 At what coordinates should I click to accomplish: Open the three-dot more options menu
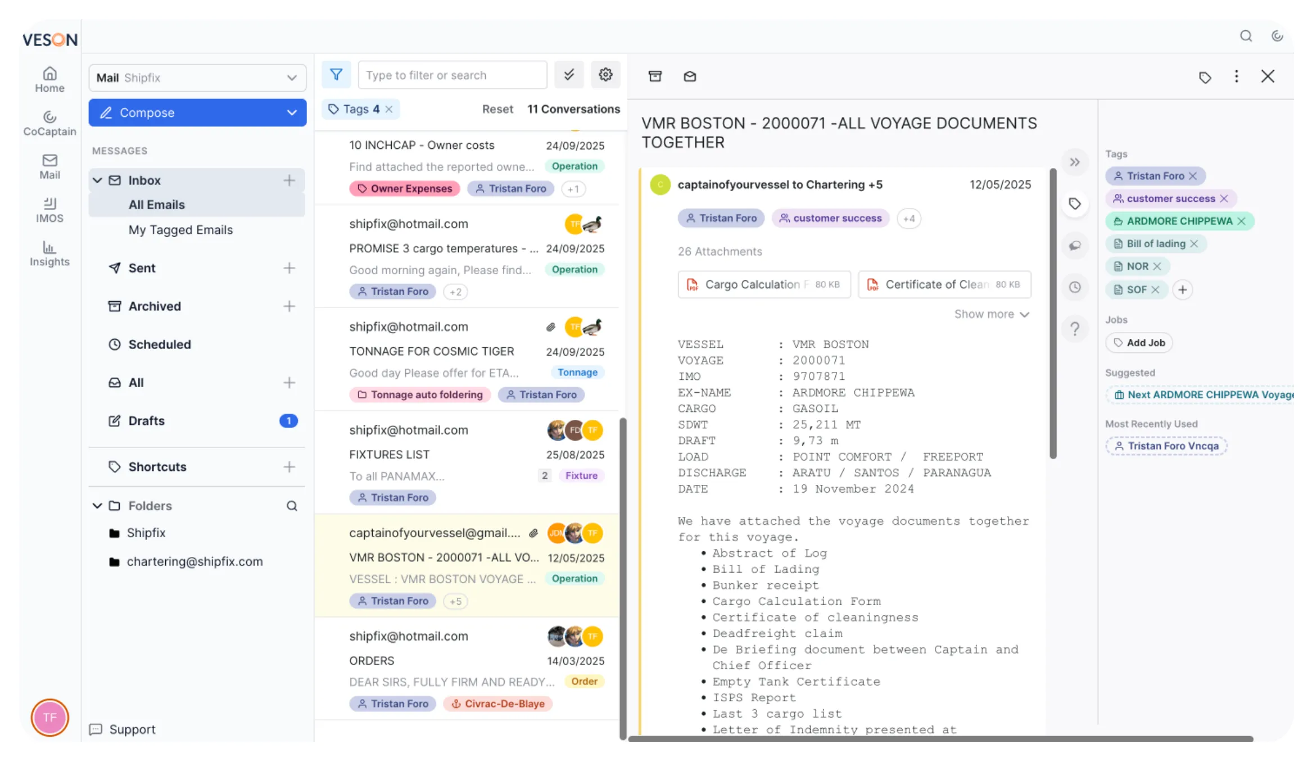tap(1236, 76)
